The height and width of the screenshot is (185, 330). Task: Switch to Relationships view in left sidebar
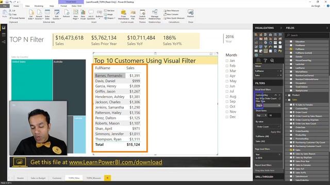pos(4,42)
